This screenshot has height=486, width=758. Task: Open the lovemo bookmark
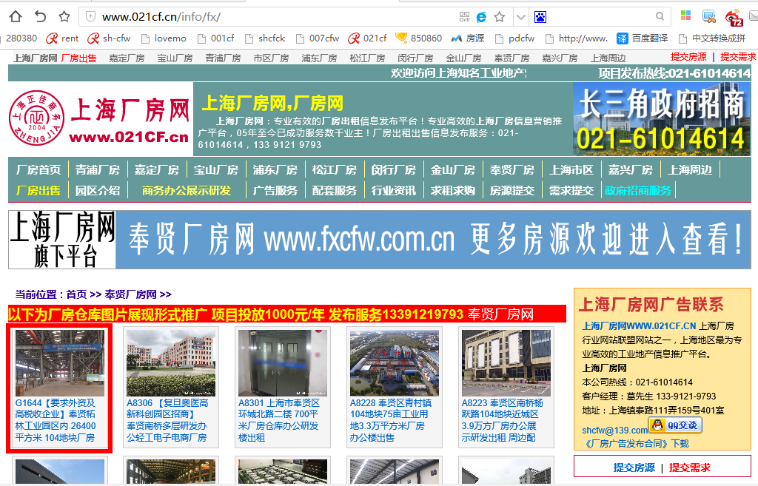[164, 38]
